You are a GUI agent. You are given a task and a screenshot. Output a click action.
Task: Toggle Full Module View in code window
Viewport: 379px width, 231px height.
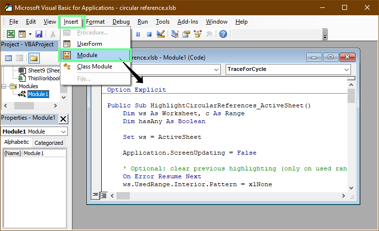104,195
